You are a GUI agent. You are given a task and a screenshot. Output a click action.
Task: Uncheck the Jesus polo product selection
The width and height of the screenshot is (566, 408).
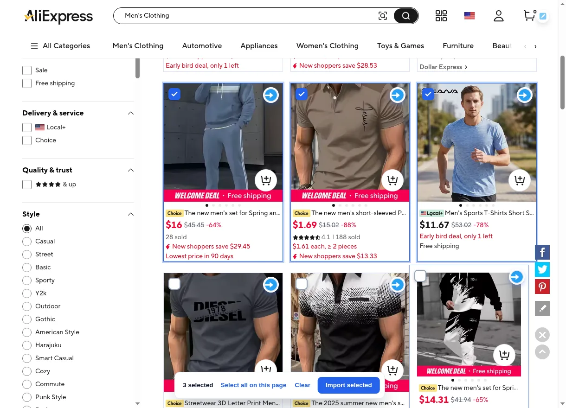[x=302, y=94]
